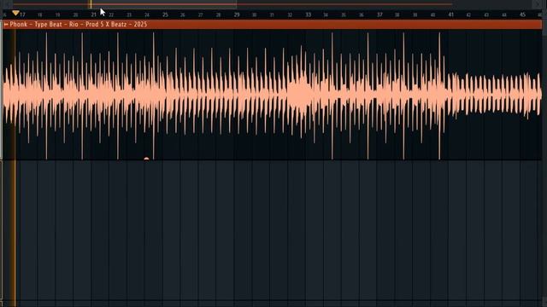Click bar 41 on the timeline ruler

pos(451,14)
